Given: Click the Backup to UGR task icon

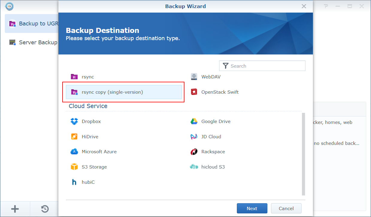Looking at the screenshot, I should pos(12,24).
